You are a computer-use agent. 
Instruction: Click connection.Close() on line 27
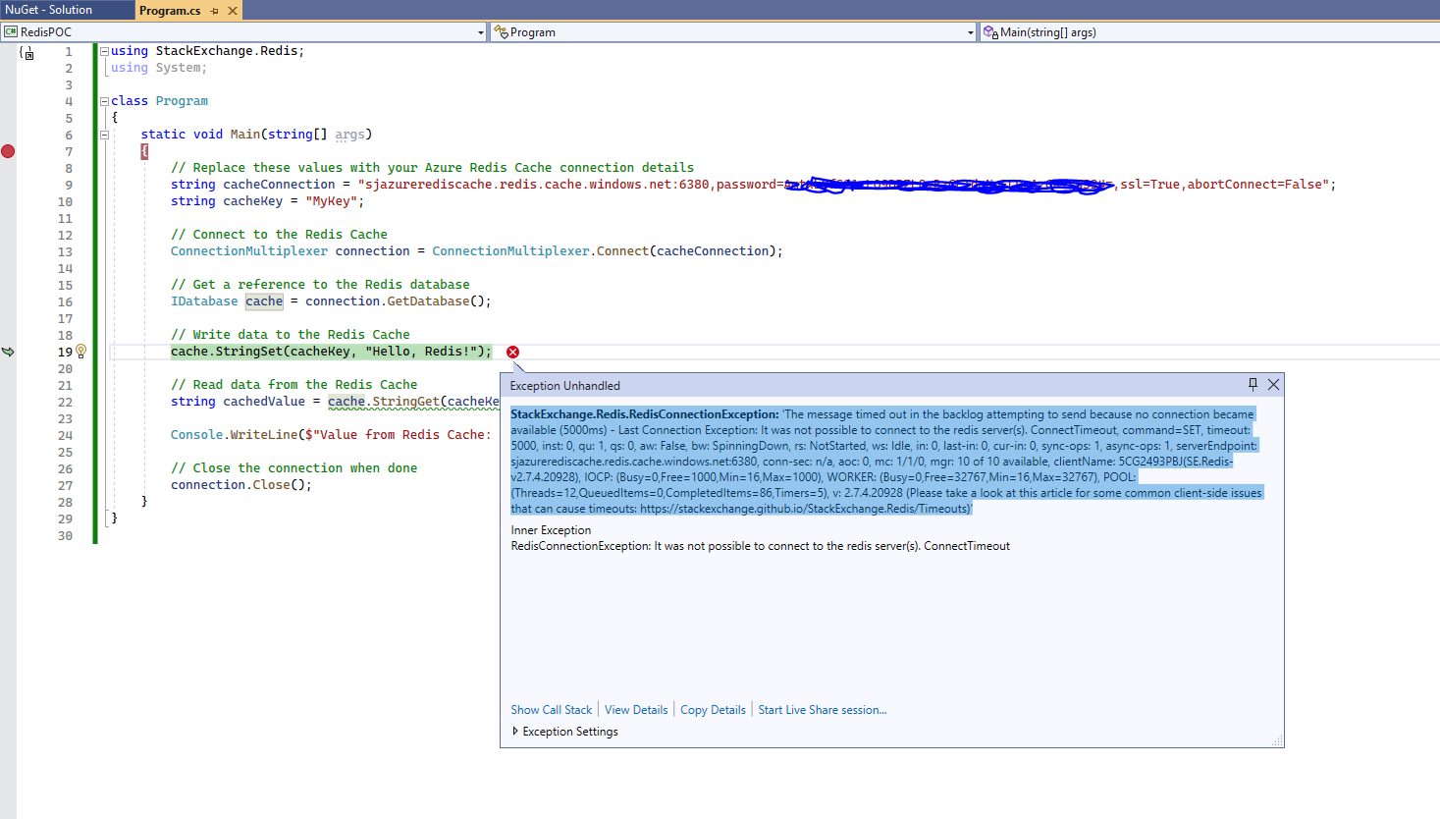click(x=241, y=485)
